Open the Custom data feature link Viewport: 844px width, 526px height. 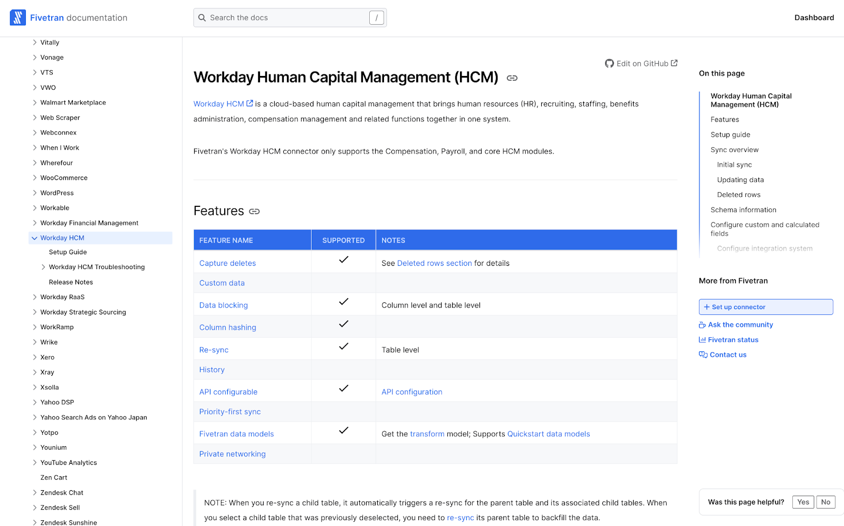click(222, 283)
